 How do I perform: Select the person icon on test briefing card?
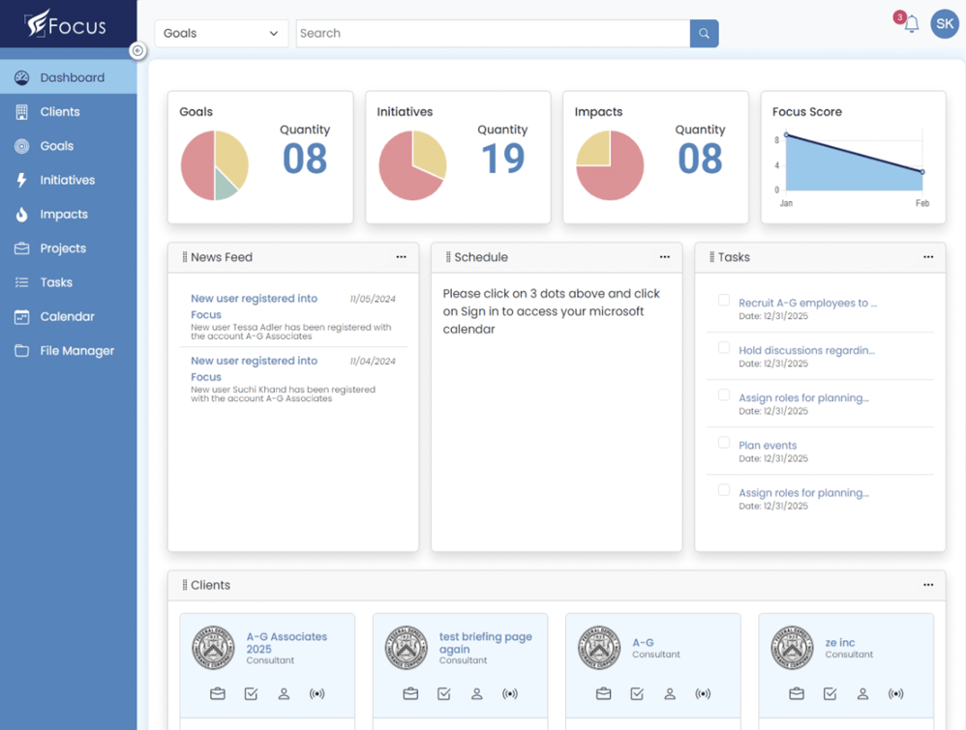[476, 693]
